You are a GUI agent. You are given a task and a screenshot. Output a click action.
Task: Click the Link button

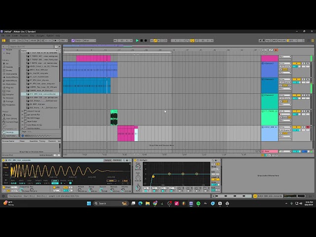click(x=14, y=40)
